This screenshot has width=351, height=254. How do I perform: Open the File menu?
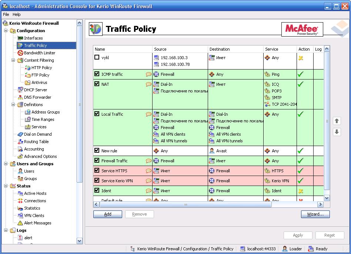tap(6, 14)
